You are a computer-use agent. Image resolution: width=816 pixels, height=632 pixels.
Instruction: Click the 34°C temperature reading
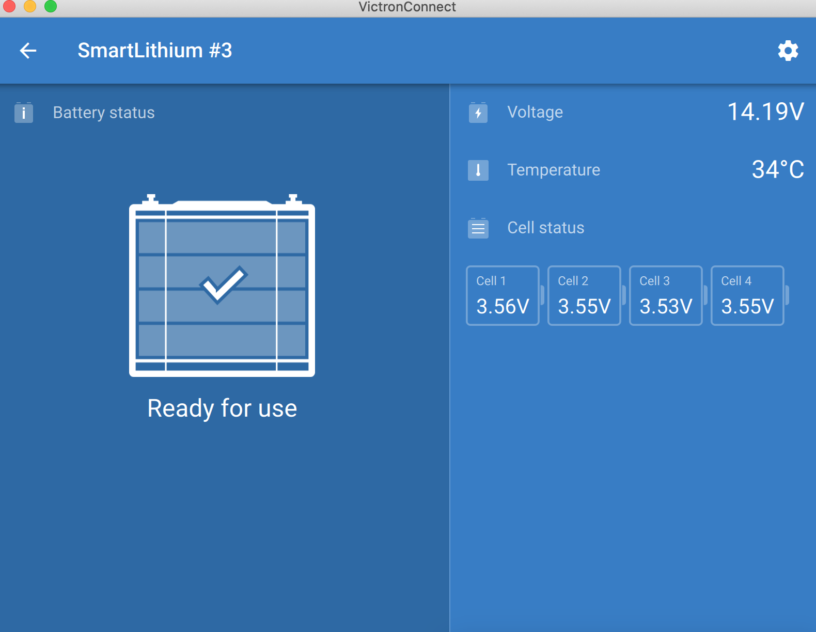coord(777,169)
